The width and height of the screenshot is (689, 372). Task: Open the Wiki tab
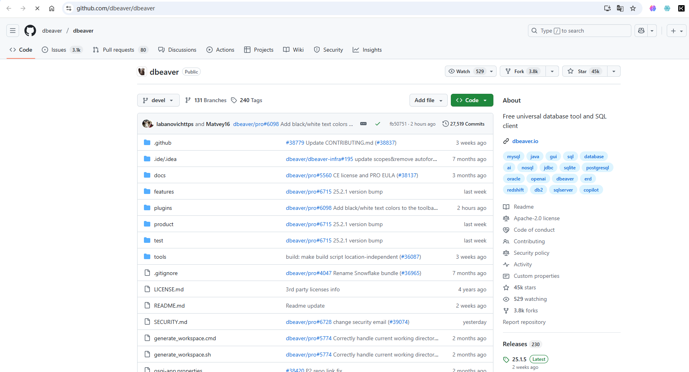coord(293,50)
